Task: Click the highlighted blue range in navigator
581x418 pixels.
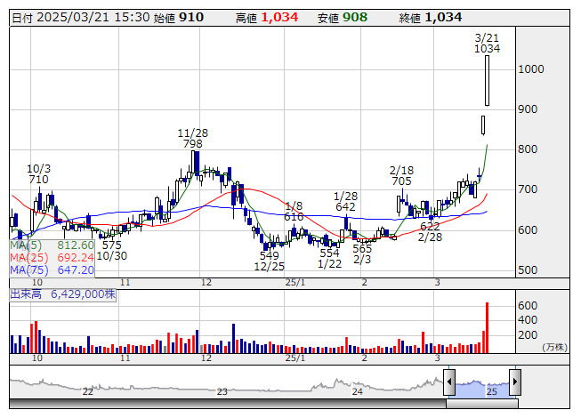Action: (482, 388)
